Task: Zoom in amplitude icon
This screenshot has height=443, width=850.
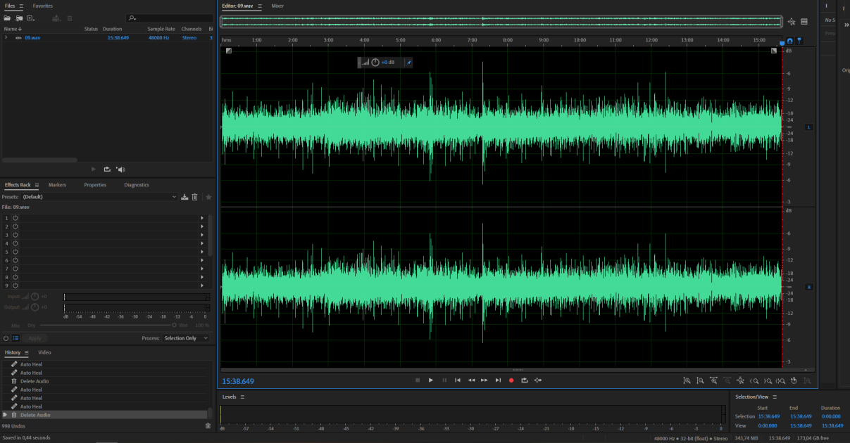Action: tap(687, 380)
